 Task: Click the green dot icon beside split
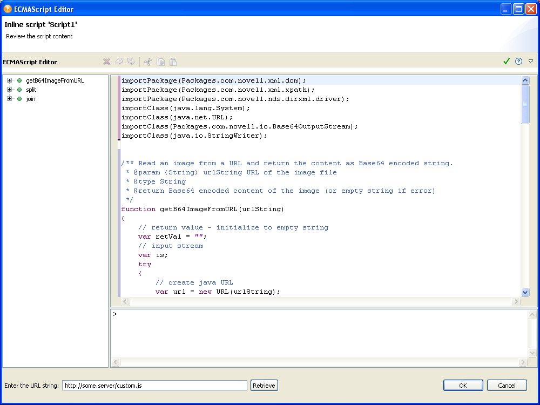point(19,90)
